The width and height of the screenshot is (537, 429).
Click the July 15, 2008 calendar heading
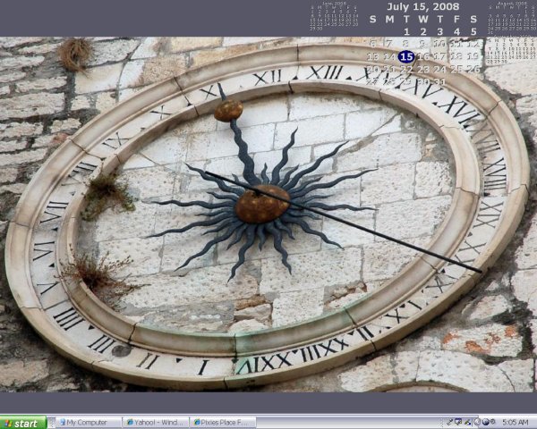[422, 6]
